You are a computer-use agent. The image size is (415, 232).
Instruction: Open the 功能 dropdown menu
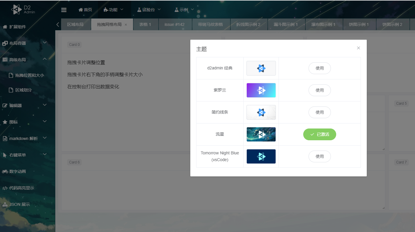pos(113,9)
